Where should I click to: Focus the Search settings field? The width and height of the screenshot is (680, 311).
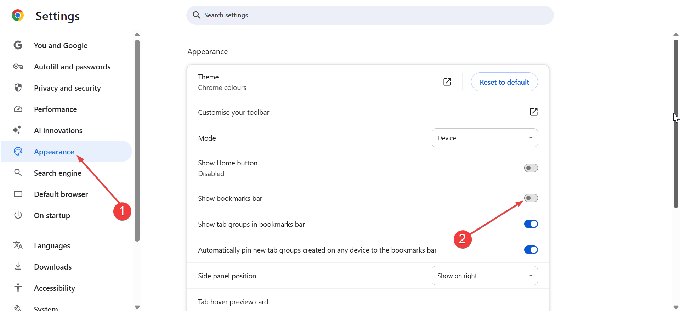pyautogui.click(x=370, y=15)
